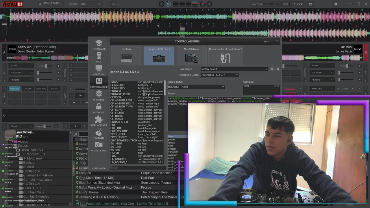370x208 pixels.
Task: Open the Tecla o Botón BROWSE_PUSH dropdown
Action: point(196,87)
